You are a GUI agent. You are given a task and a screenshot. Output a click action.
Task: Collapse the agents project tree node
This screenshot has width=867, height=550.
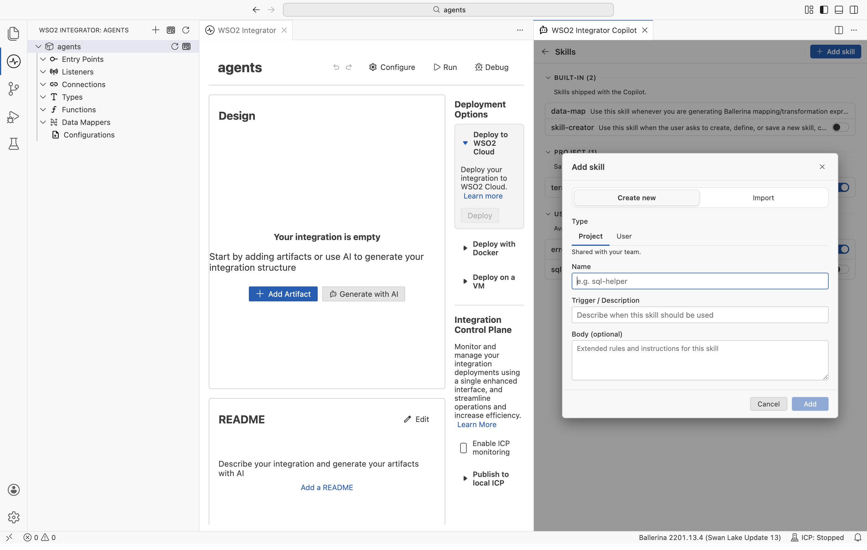pos(38,46)
